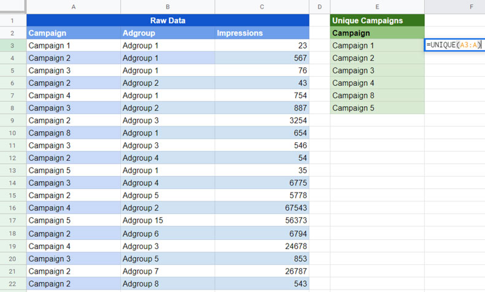Select the impressions value 3254

(x=262, y=120)
